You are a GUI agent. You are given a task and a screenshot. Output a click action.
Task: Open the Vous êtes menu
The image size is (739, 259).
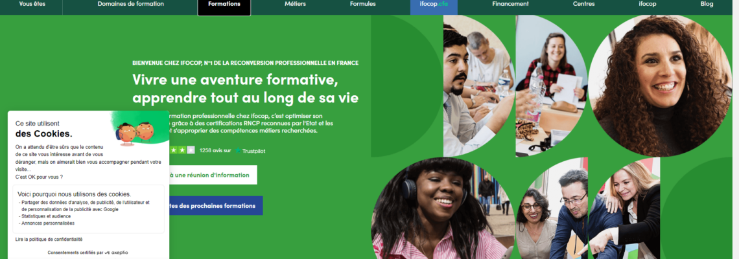pyautogui.click(x=32, y=4)
